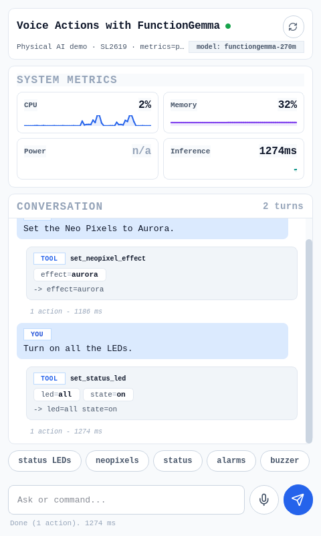Screen dimensions: 321x536
Task: Click the Inference 1274ms metric card
Action: [233, 159]
